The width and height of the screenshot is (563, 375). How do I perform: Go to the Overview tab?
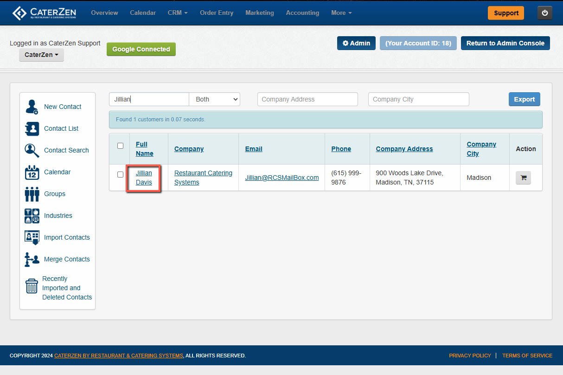(x=104, y=13)
